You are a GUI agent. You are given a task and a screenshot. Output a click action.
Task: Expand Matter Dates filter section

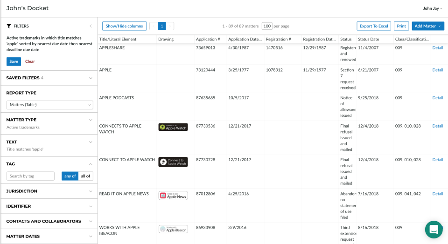[x=91, y=237]
